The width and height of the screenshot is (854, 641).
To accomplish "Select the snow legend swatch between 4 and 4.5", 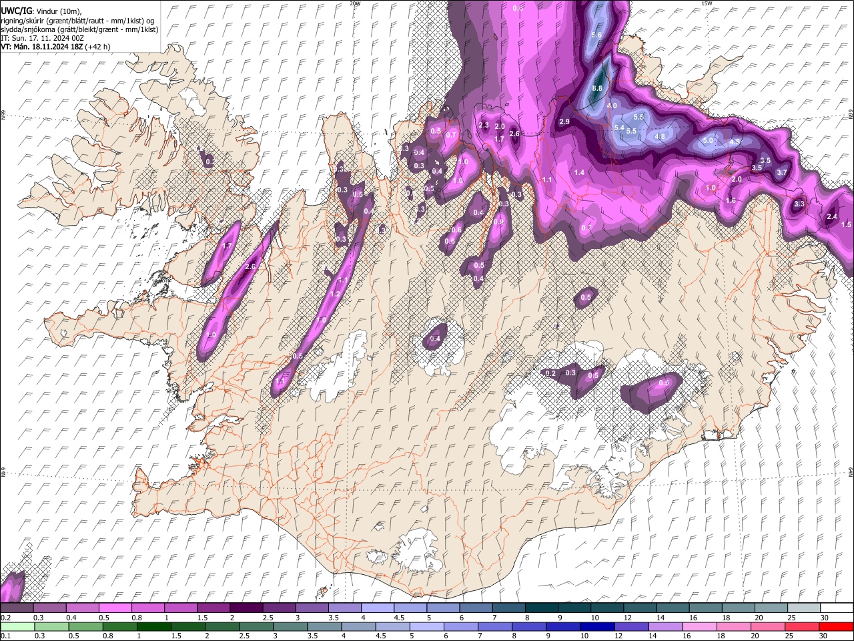I will click(x=378, y=608).
